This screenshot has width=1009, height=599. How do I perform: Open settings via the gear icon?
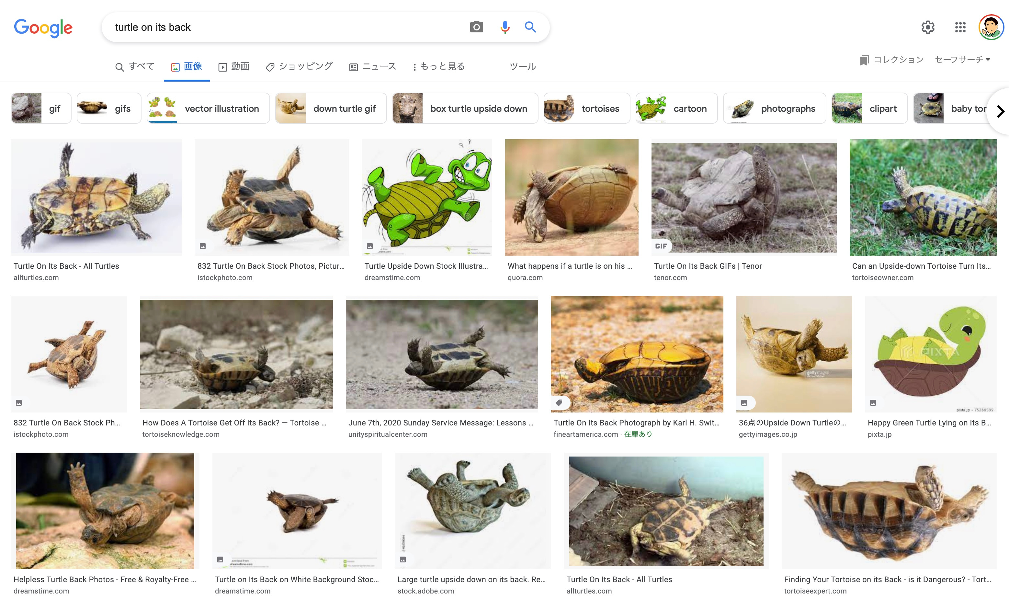tap(927, 27)
